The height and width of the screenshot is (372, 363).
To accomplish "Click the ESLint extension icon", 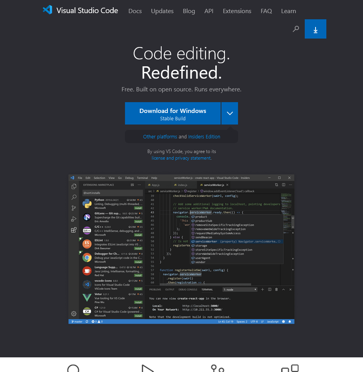I will tap(87, 244).
